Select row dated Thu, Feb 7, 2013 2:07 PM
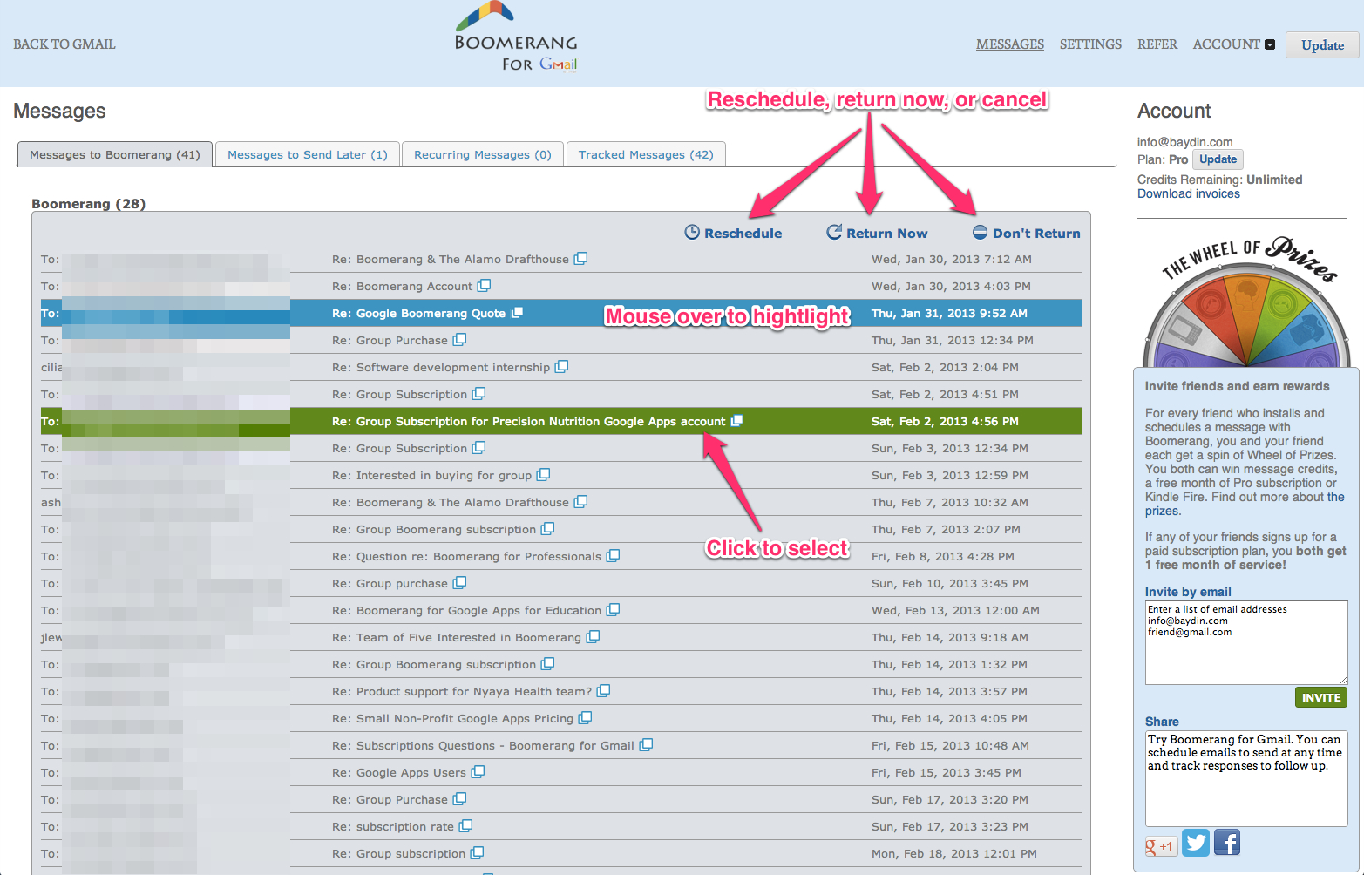Screen dimensions: 1364x875 click(561, 529)
